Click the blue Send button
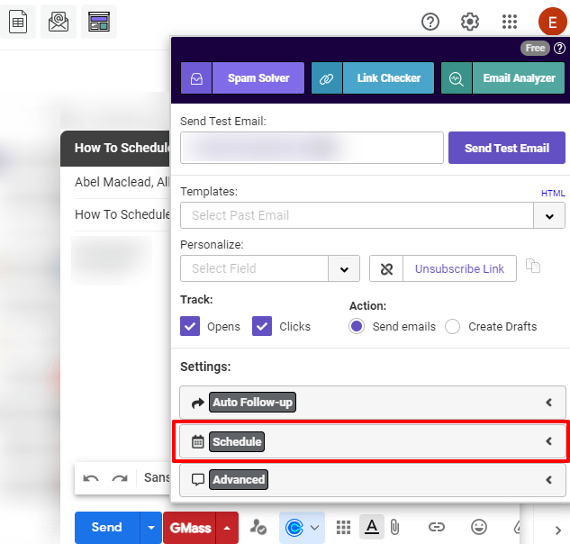 tap(107, 528)
